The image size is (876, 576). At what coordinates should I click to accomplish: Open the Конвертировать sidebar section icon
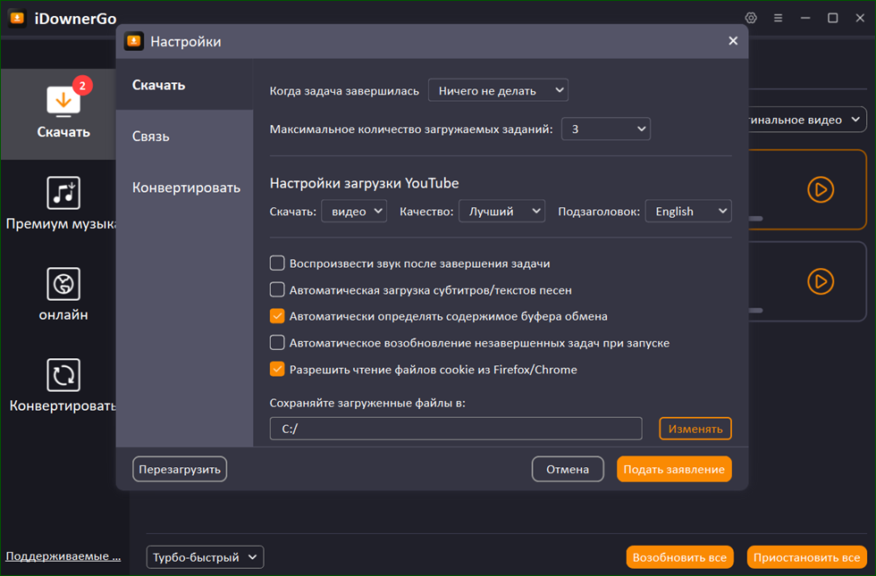pos(63,374)
